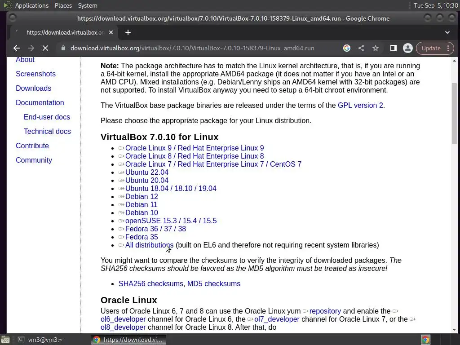The image size is (460, 345).
Task: Open the Places menu
Action: [63, 5]
